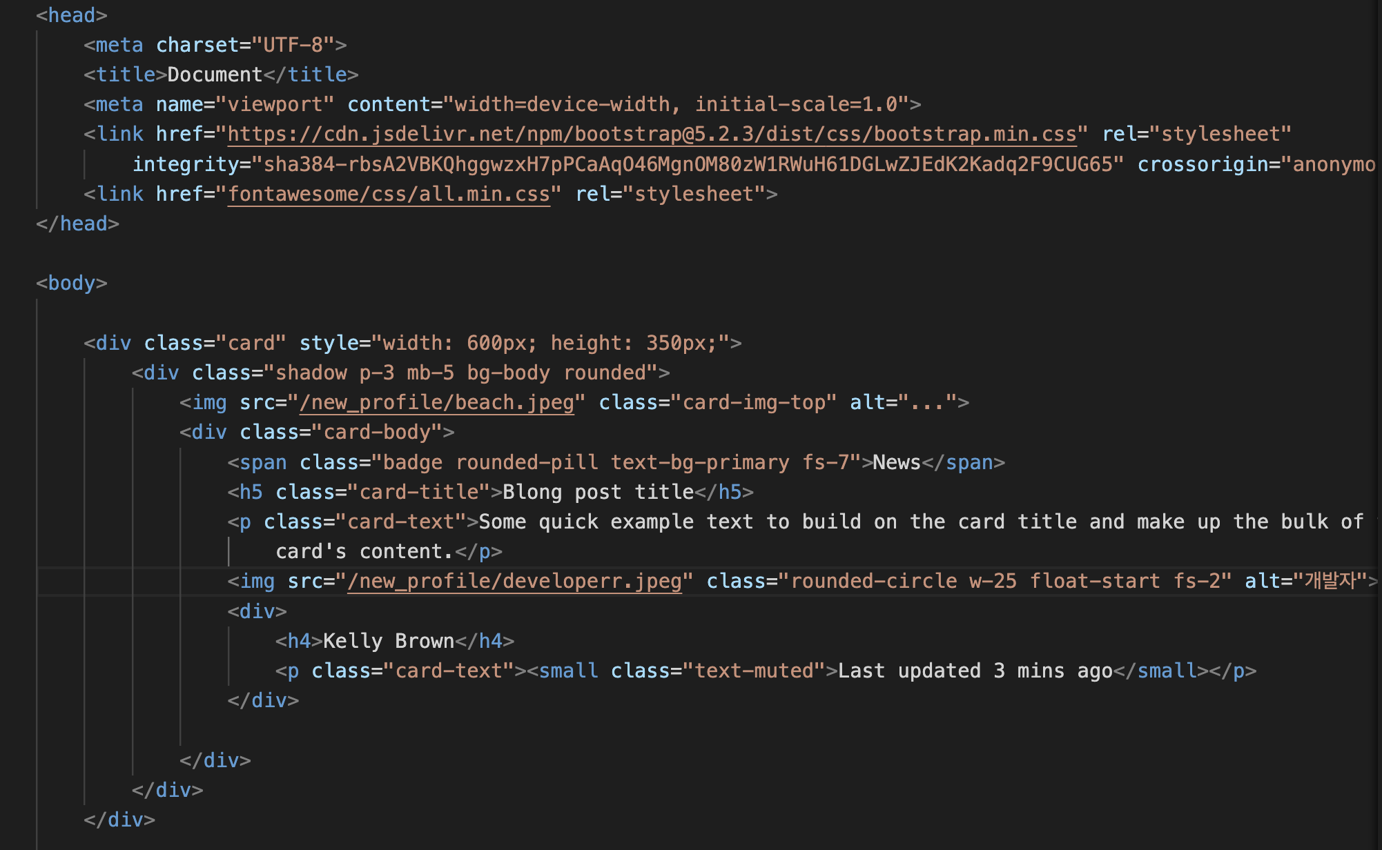Viewport: 1382px width, 850px height.
Task: Click the card-img-top class value
Action: click(754, 402)
